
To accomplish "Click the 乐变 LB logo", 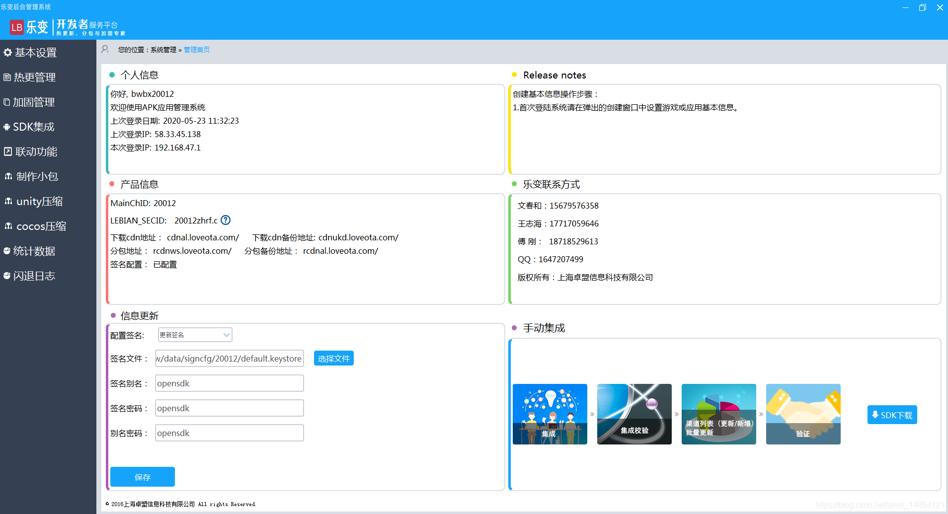I will coord(17,27).
